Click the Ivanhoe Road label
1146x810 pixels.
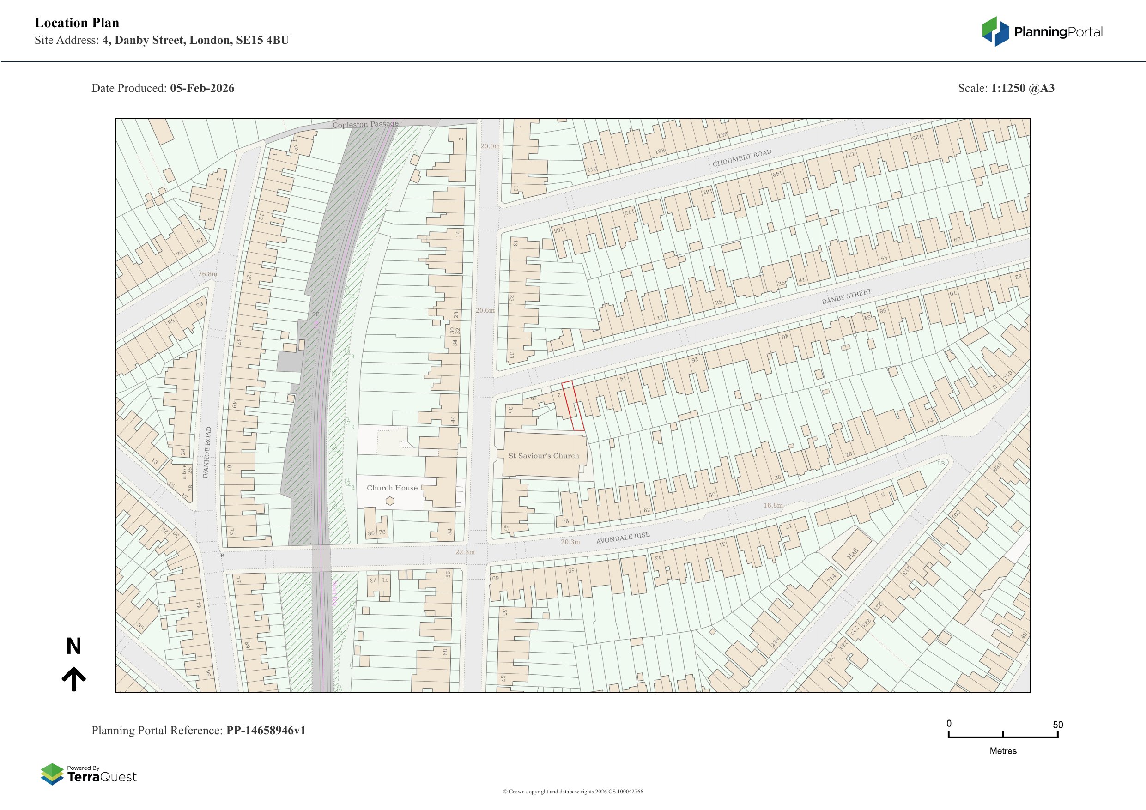coord(207,453)
